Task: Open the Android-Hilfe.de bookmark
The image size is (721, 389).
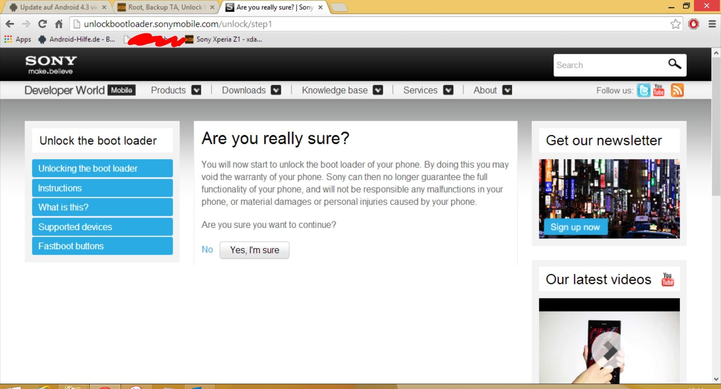Action: [x=77, y=39]
